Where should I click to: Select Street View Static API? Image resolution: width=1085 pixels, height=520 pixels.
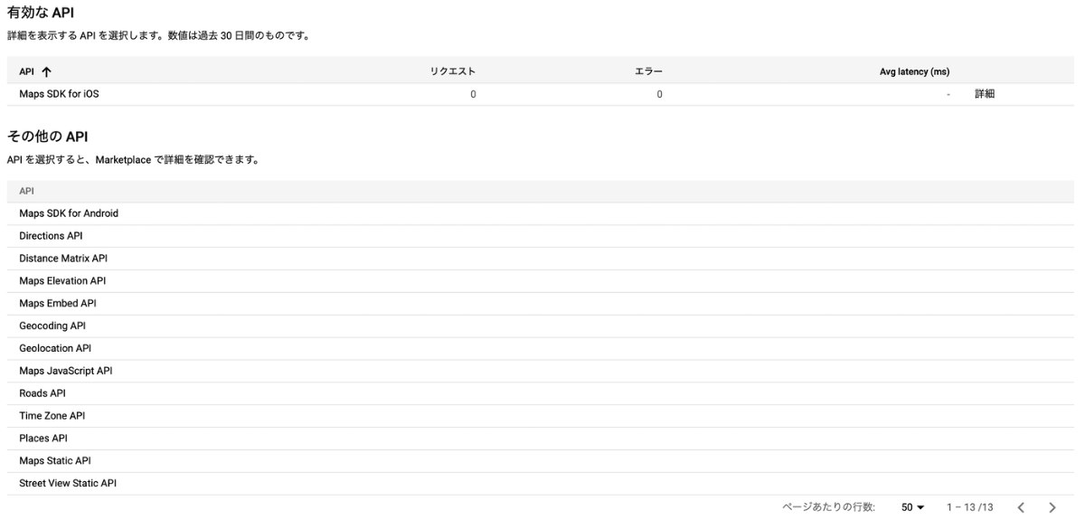pos(68,484)
